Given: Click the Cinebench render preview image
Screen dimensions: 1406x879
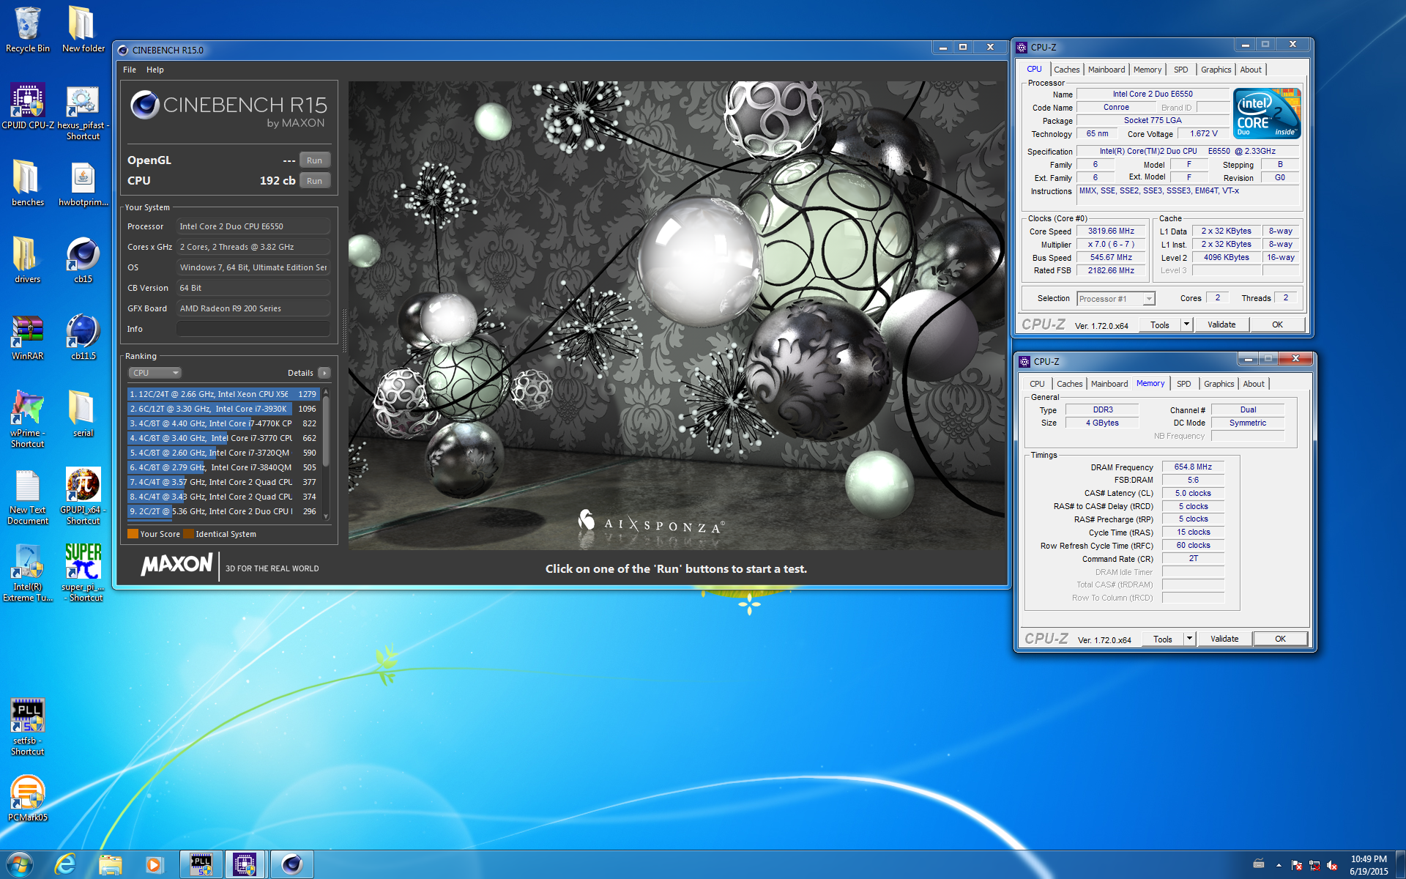Looking at the screenshot, I should pos(677,315).
